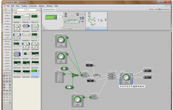Click the toolbox Search field

pyautogui.click(x=27, y=10)
